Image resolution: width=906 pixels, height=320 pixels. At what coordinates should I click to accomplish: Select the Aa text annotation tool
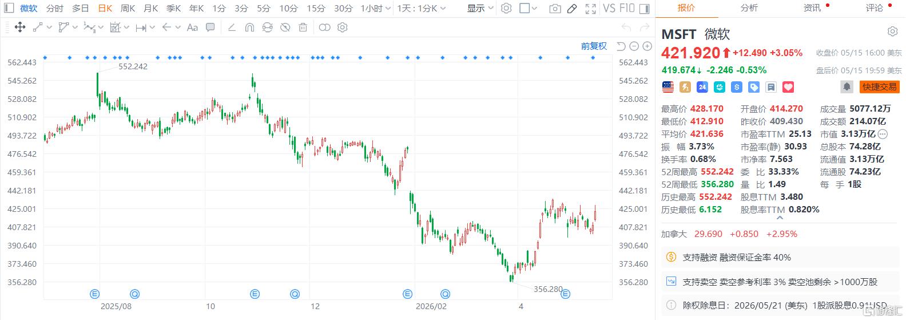(x=193, y=27)
